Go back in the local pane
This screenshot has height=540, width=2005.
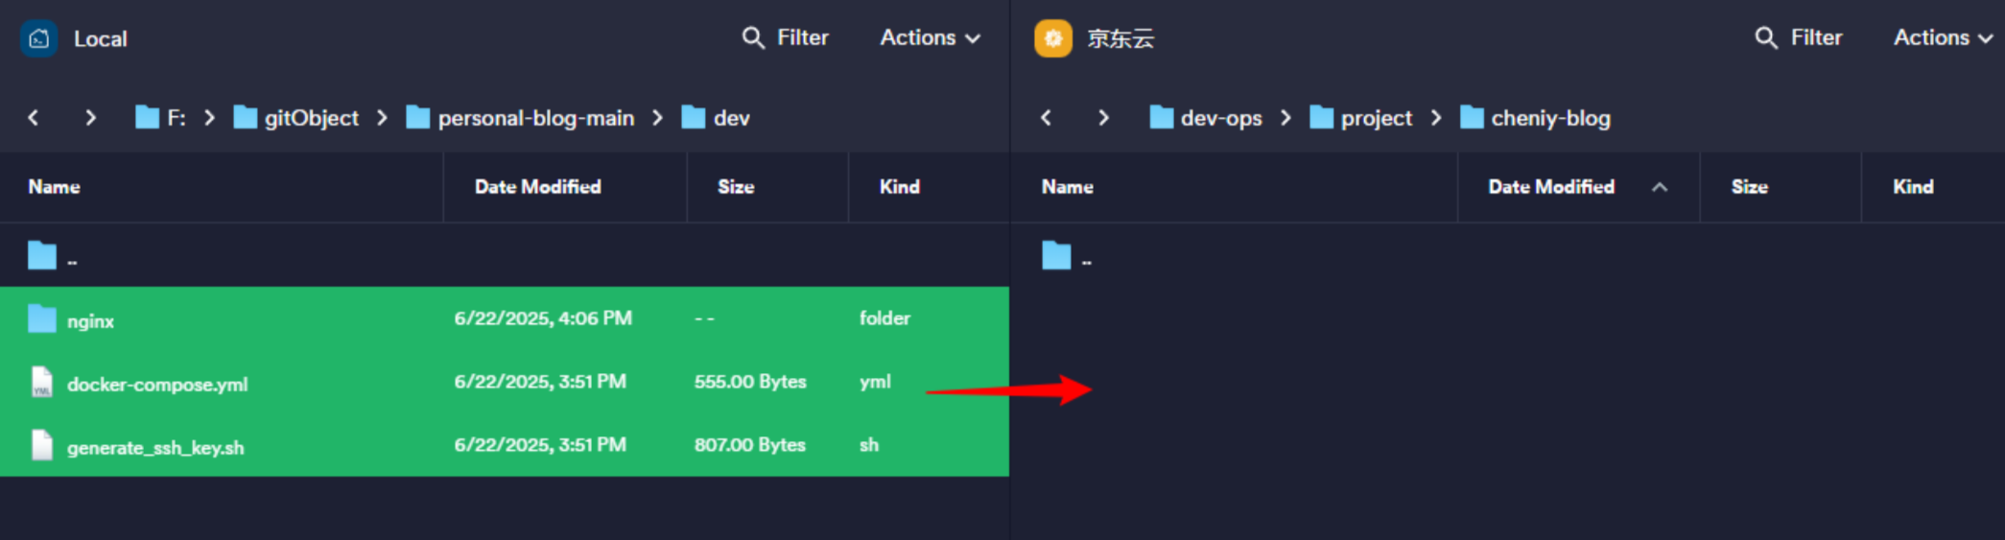(x=34, y=118)
